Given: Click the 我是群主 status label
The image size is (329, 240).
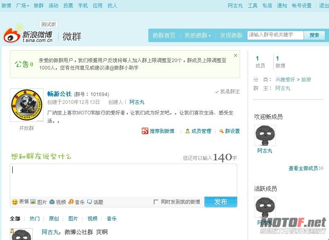Looking at the screenshot, I should click(x=227, y=92).
